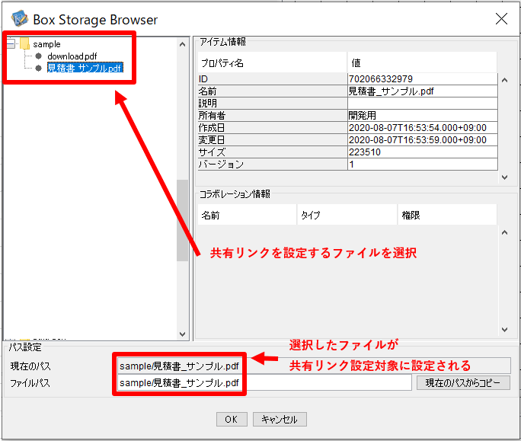This screenshot has height=441, width=521.
Task: Click the サイズ property row label
Action: tap(273, 152)
